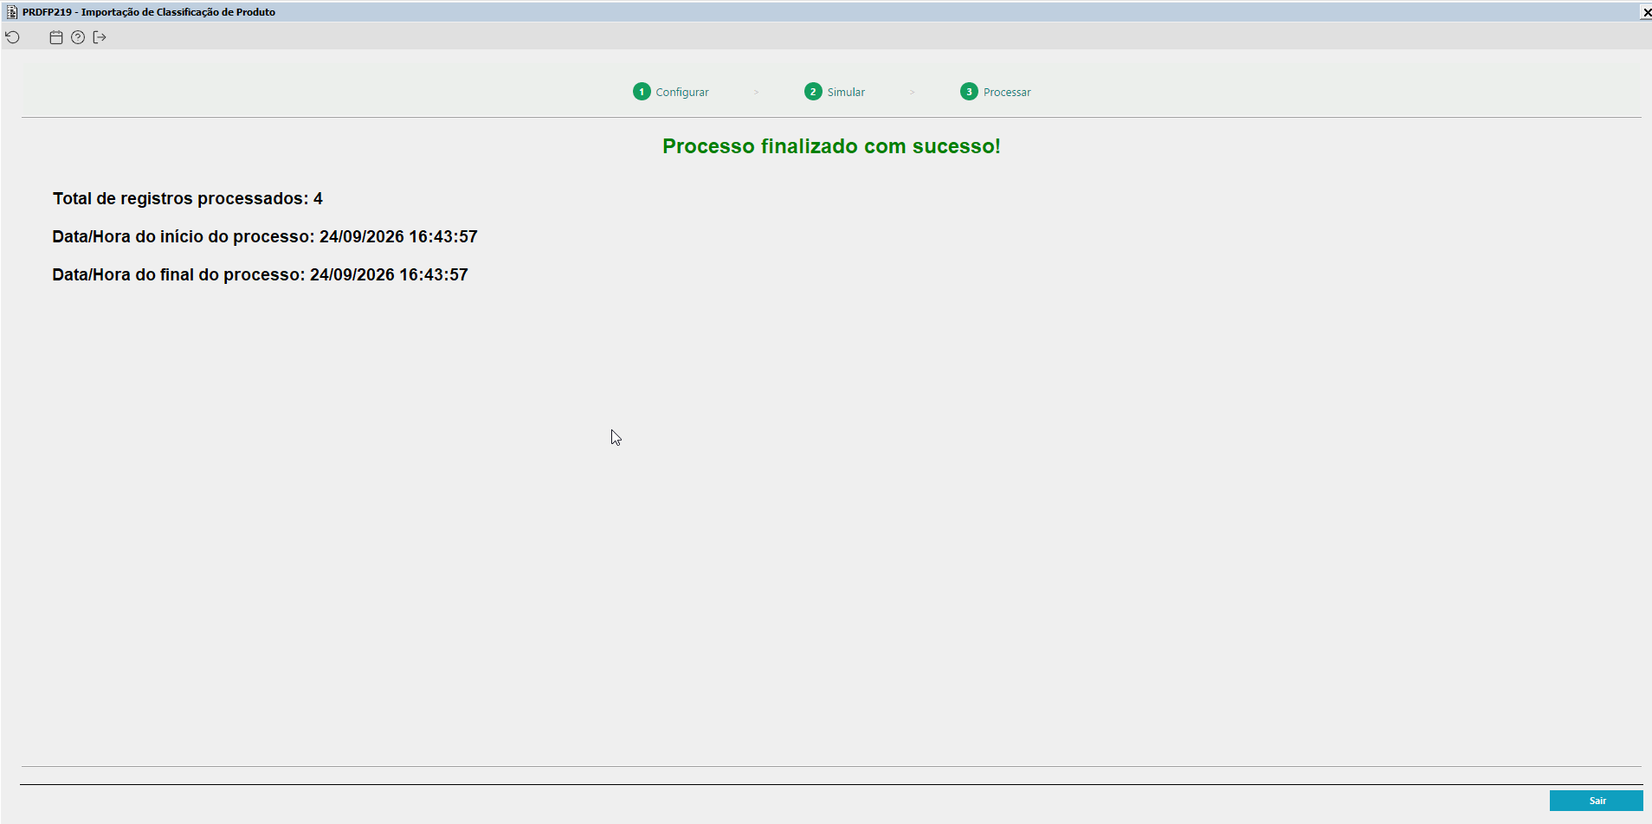Select 'Total de registros processados: 4' text
This screenshot has height=824, width=1652.
coord(188,198)
